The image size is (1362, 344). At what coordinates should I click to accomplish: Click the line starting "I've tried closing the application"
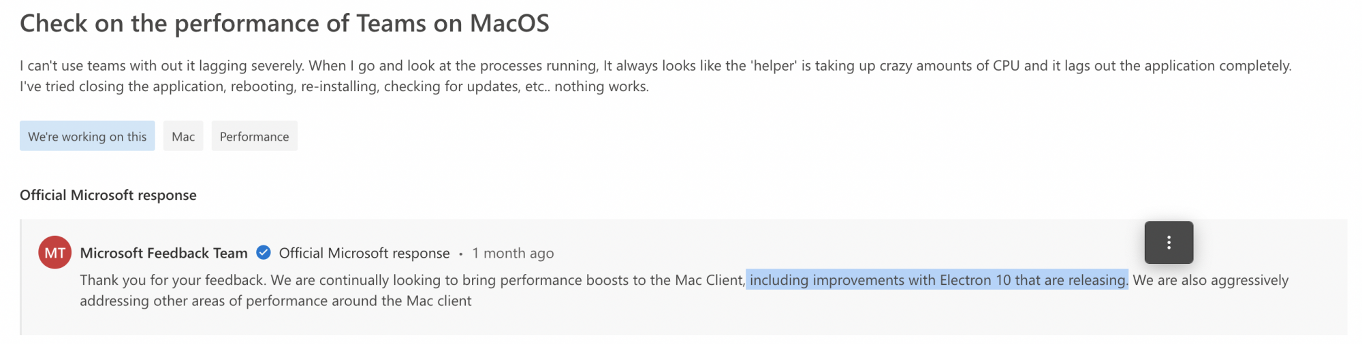pyautogui.click(x=334, y=86)
